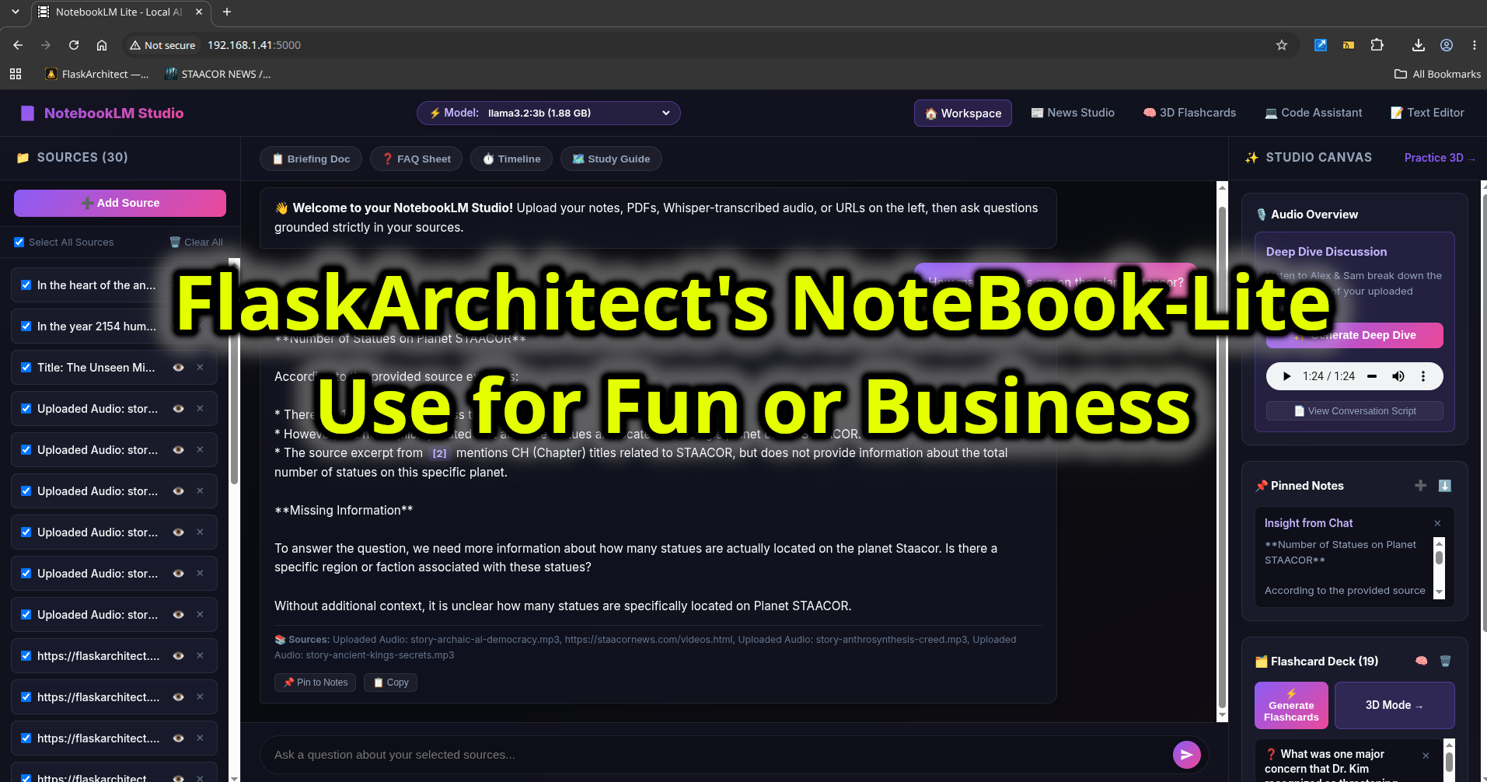
Task: Click the NotebookLM Studio logo
Action: click(102, 113)
